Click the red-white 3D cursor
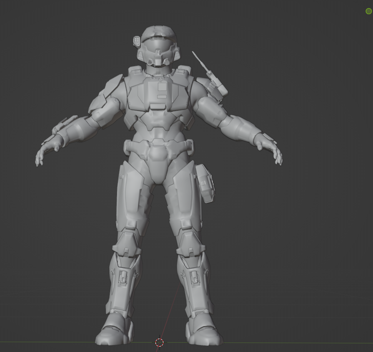 pyautogui.click(x=159, y=342)
